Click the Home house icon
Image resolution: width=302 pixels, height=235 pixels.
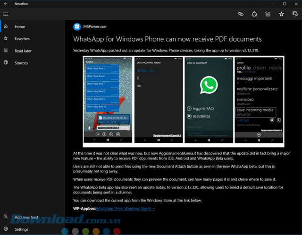pyautogui.click(x=6, y=26)
